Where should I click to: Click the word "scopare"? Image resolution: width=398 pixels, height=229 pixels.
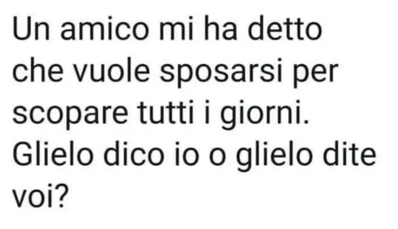[x=70, y=116]
